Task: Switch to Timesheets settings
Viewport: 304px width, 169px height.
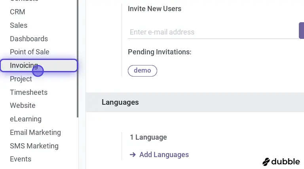Action: [x=28, y=92]
